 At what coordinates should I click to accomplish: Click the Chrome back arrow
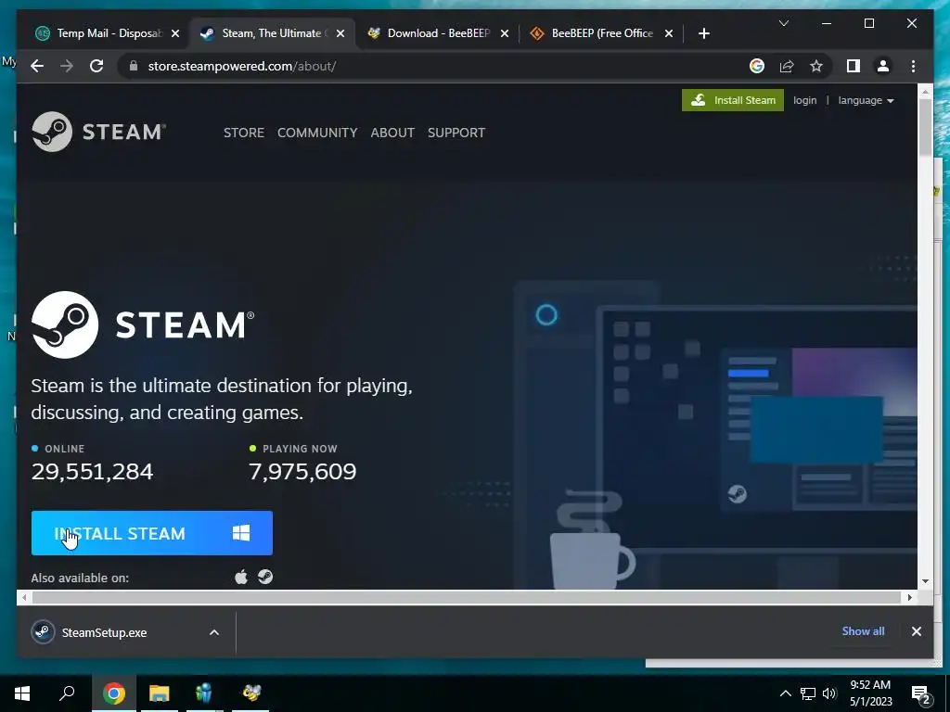click(x=37, y=66)
